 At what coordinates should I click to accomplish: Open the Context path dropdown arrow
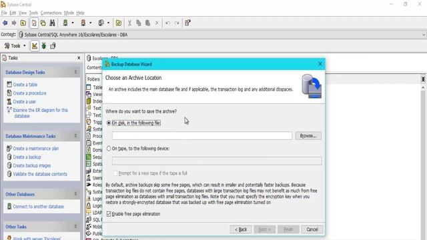point(424,35)
